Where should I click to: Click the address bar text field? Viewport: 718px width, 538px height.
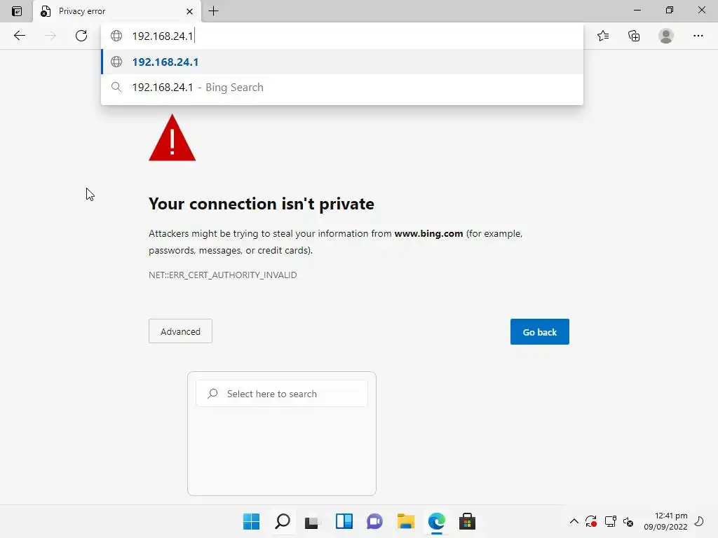[344, 36]
